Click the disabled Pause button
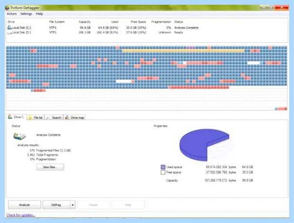This screenshot has width=294, height=223. [x=94, y=205]
